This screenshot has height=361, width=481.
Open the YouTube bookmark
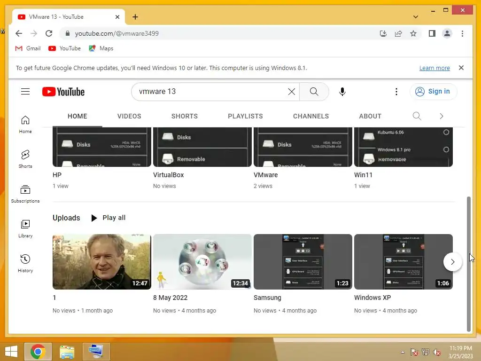click(x=64, y=48)
